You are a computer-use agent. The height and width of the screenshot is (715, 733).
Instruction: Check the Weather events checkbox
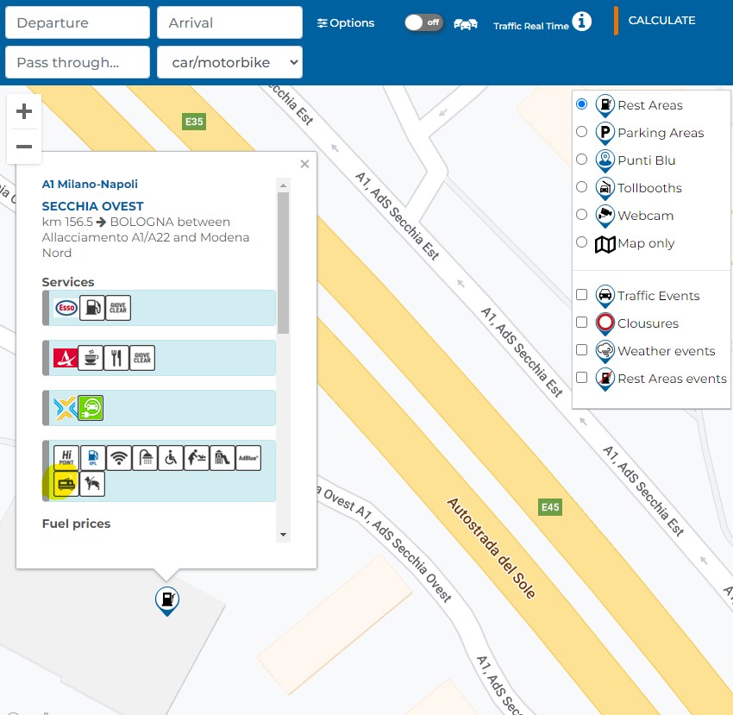click(581, 350)
